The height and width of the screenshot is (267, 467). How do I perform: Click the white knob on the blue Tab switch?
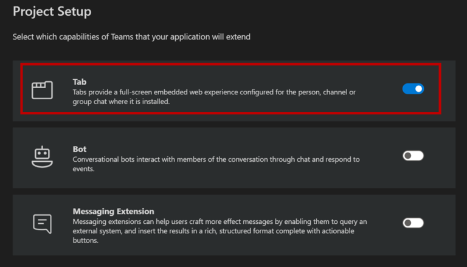(419, 89)
